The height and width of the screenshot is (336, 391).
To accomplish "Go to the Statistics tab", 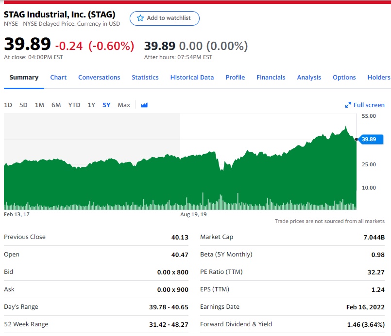I will tap(145, 78).
